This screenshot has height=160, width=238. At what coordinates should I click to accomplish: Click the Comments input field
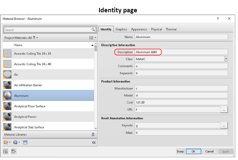181,66
